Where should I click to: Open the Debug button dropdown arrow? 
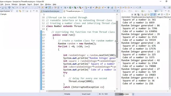68,7
